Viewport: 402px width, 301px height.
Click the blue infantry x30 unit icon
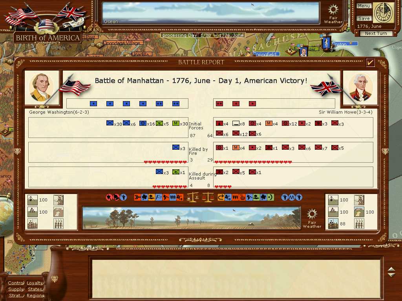tap(110, 123)
